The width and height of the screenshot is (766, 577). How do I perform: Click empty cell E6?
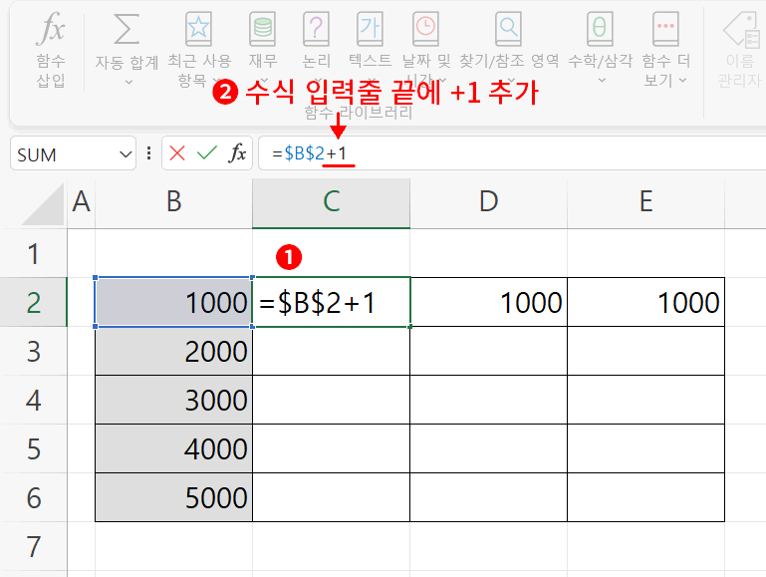point(645,497)
